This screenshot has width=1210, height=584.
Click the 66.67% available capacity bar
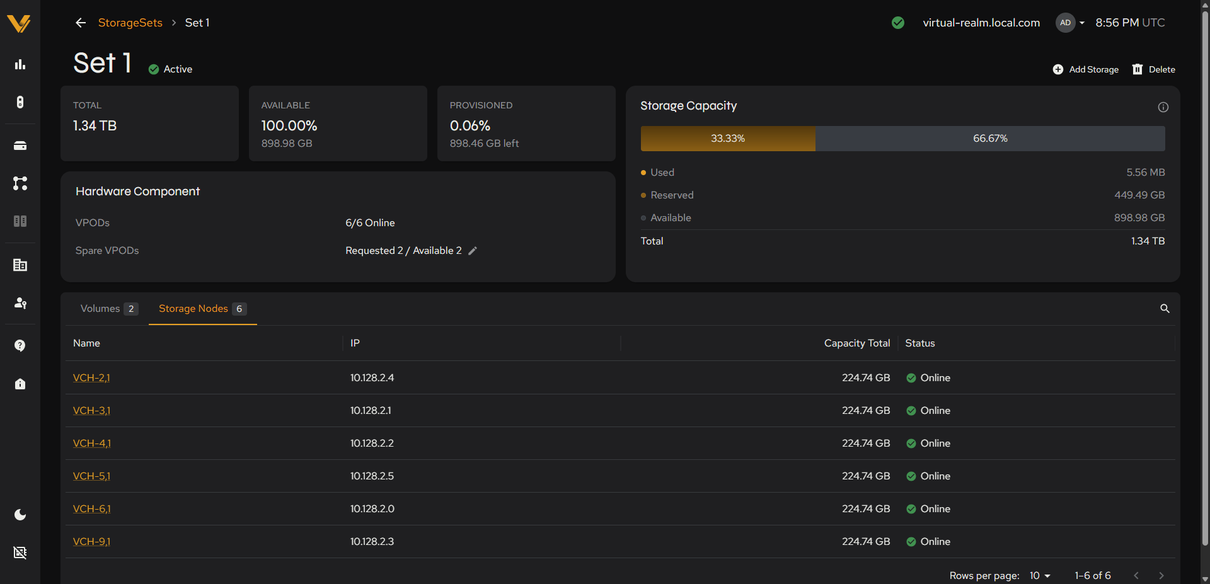coord(990,139)
